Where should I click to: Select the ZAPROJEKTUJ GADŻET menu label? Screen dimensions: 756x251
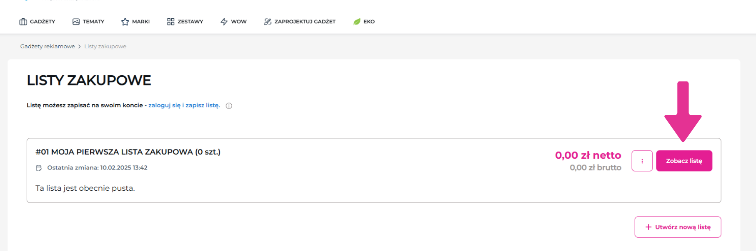305,22
